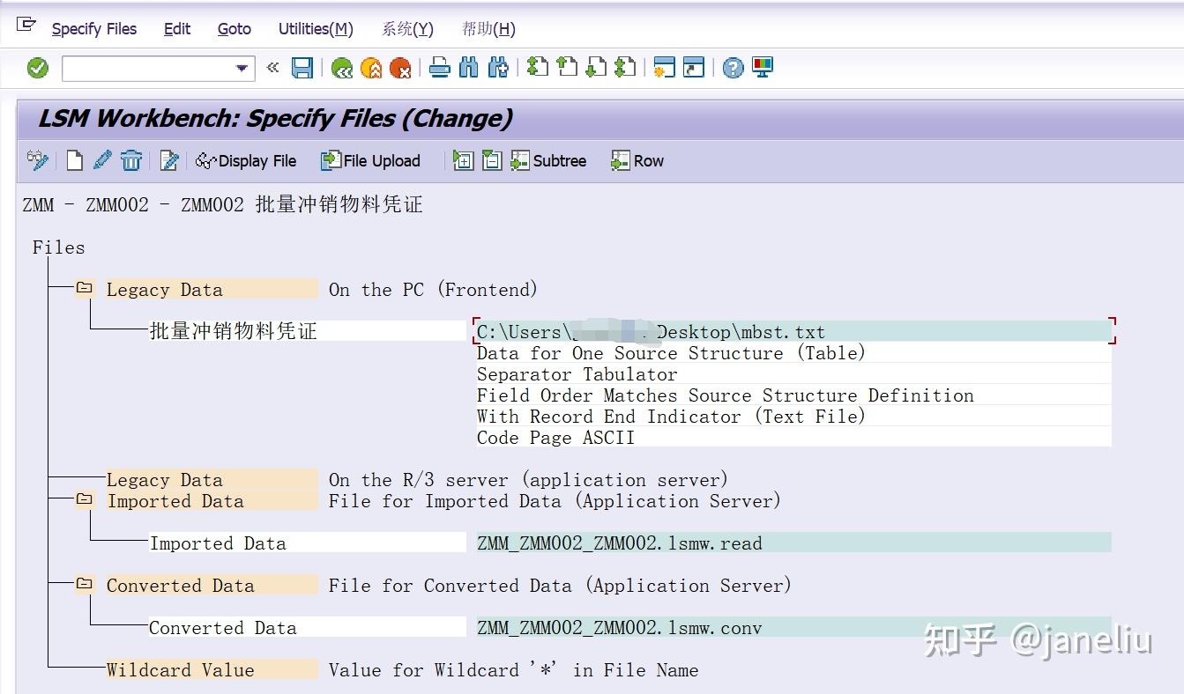This screenshot has width=1184, height=694.
Task: Click the Display File button
Action: [x=247, y=160]
